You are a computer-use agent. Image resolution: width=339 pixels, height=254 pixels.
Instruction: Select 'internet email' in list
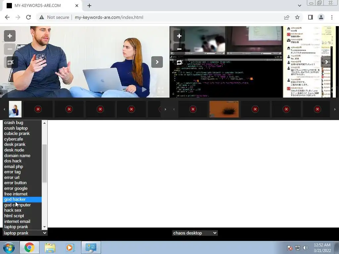click(x=22, y=221)
